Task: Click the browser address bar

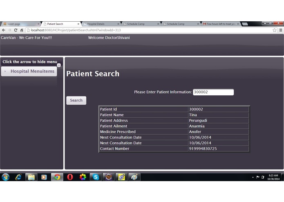Action: tap(148, 30)
